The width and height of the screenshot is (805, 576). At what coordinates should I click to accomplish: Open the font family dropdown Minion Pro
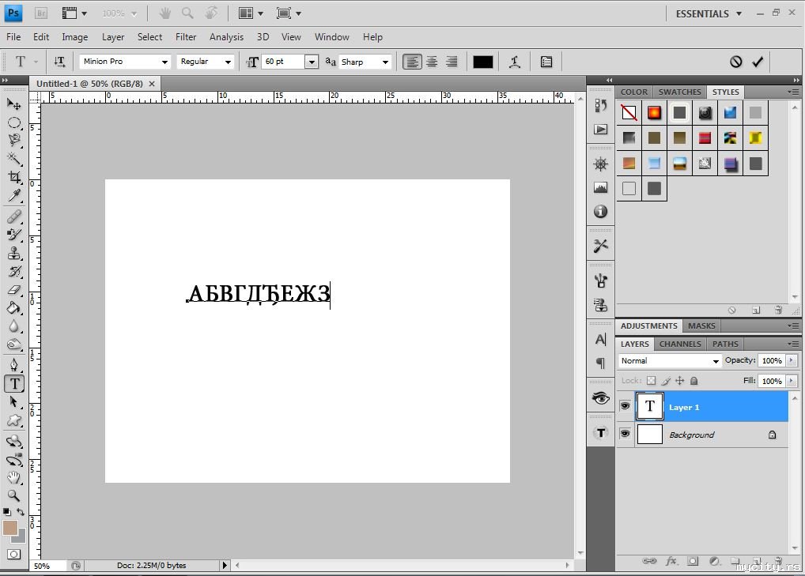[164, 62]
